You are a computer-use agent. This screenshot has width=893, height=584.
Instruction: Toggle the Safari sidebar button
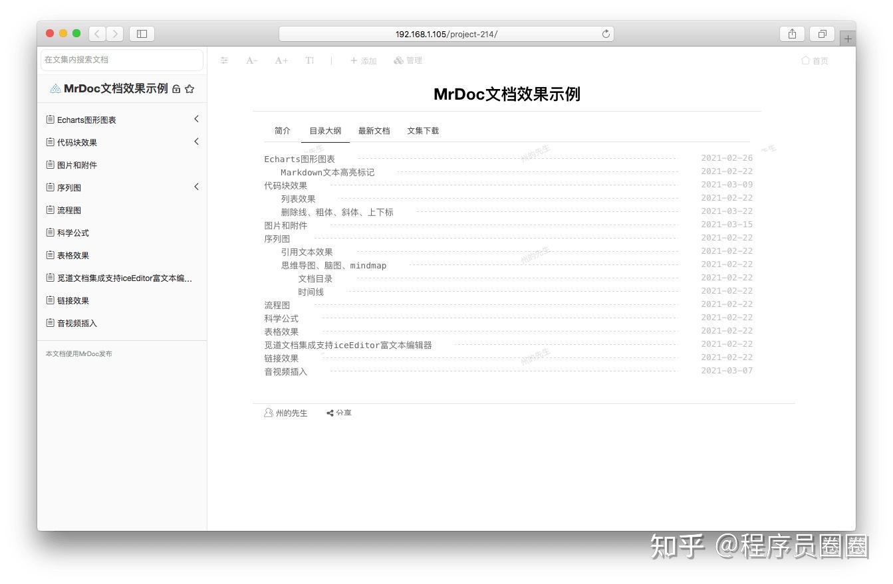(x=142, y=33)
